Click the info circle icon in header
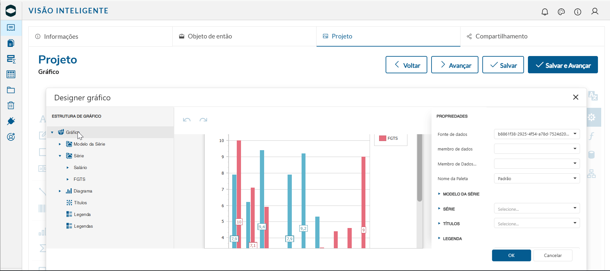Viewport: 610px width, 271px height. [x=578, y=12]
